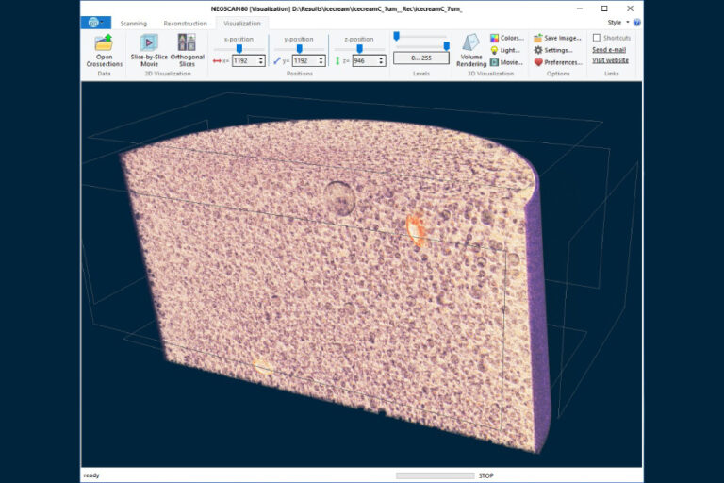Open the application menu button

96,23
